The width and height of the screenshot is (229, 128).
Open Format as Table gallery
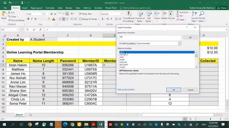(x=140, y=17)
